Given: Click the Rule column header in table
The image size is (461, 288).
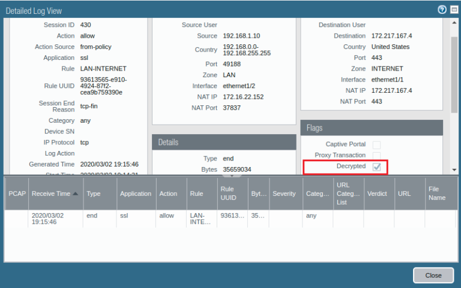Looking at the screenshot, I should [x=202, y=193].
